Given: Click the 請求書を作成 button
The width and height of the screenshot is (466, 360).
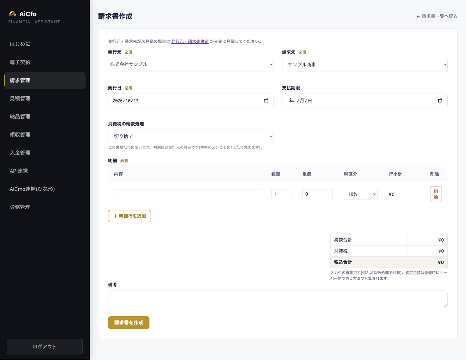Looking at the screenshot, I should (x=129, y=322).
